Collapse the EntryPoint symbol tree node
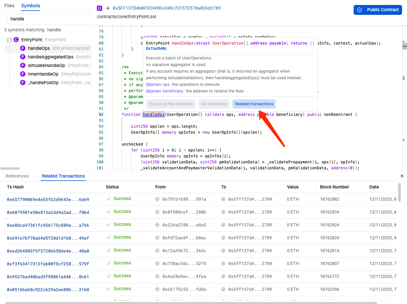 coord(9,40)
